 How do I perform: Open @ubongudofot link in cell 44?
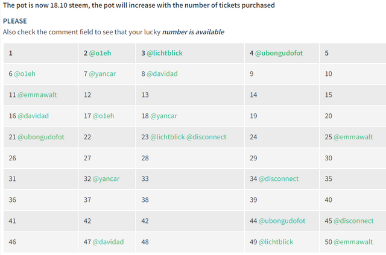pyautogui.click(x=282, y=221)
